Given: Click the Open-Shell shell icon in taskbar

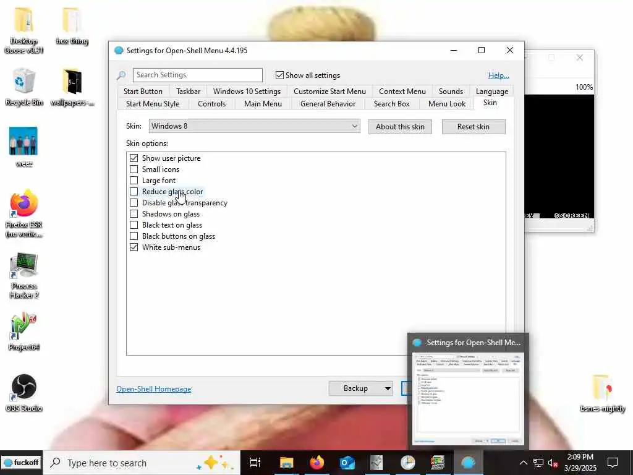Looking at the screenshot, I should point(468,463).
